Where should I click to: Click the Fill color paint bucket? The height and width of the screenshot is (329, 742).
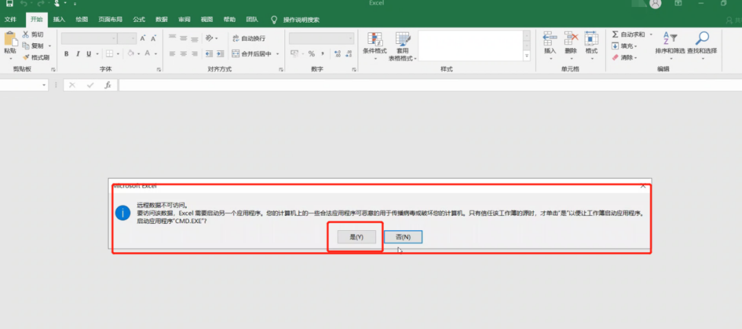point(131,54)
